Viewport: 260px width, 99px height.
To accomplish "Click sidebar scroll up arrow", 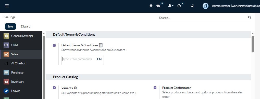I will point(44,34).
